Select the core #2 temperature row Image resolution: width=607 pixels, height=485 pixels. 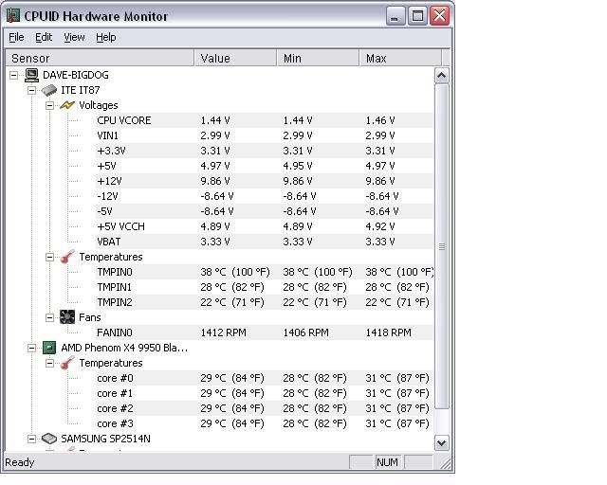click(265, 408)
